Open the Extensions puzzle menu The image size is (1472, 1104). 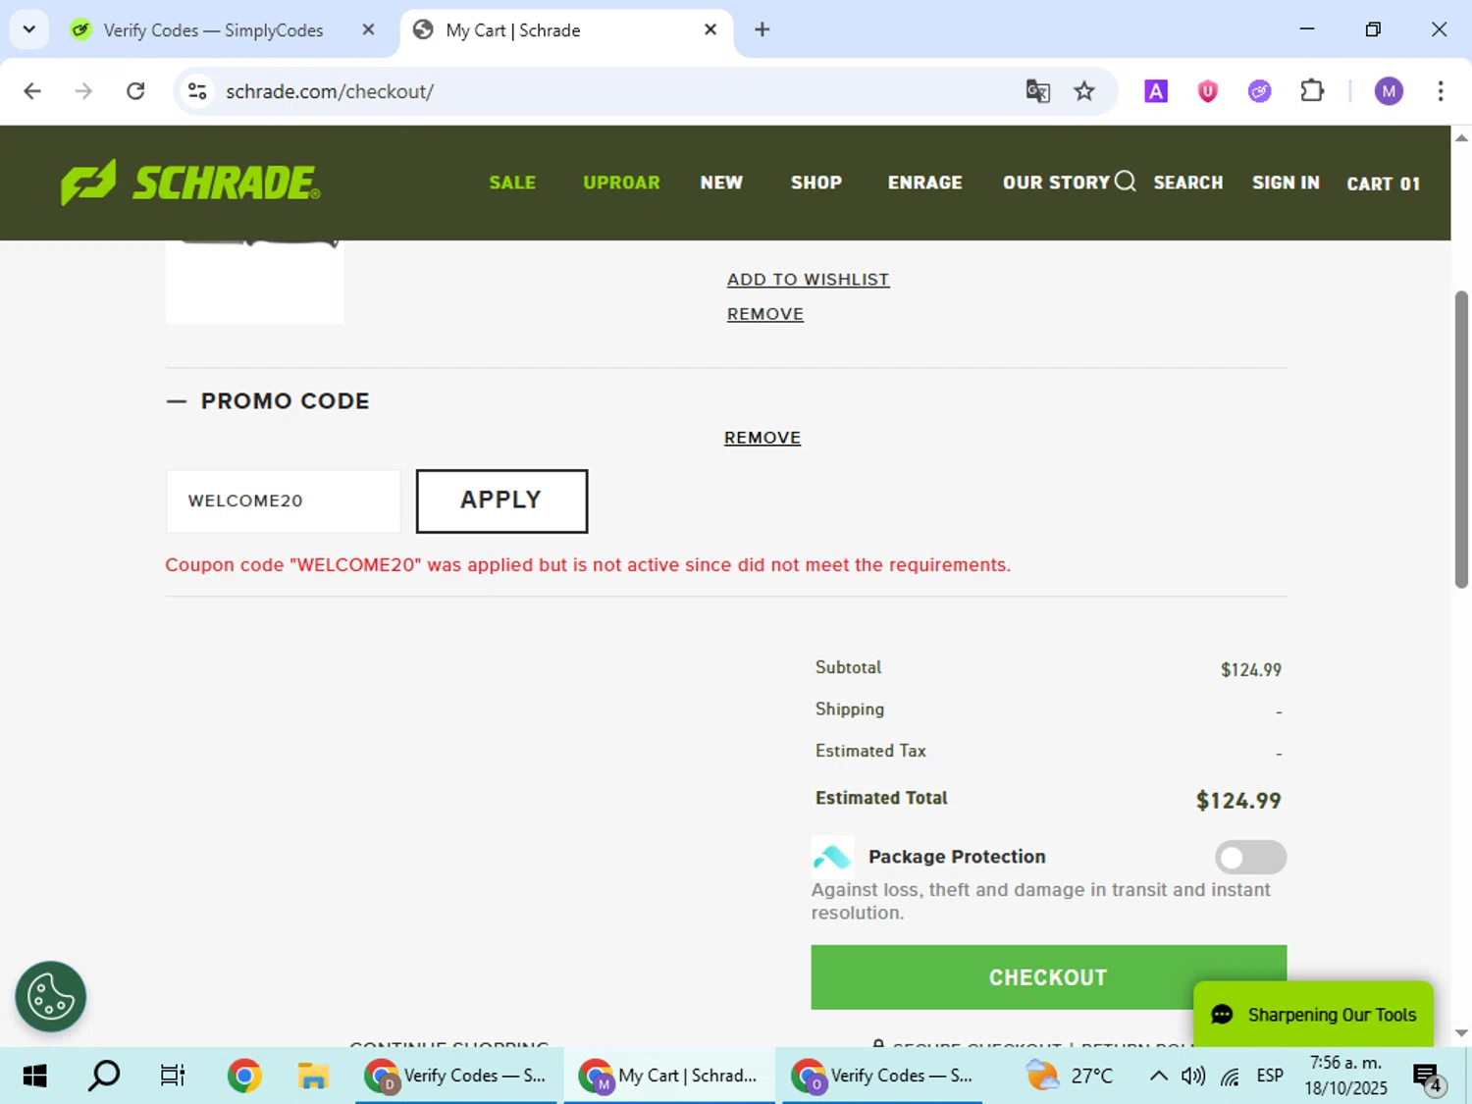(x=1312, y=91)
